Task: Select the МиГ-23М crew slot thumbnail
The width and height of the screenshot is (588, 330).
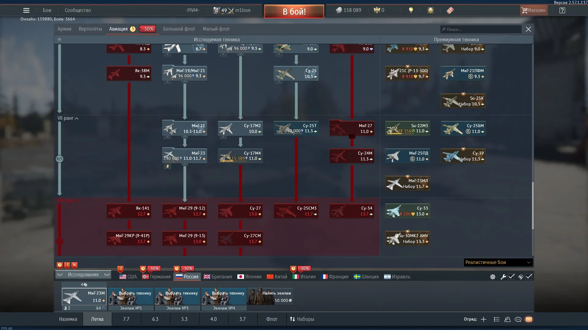Action: [x=84, y=296]
